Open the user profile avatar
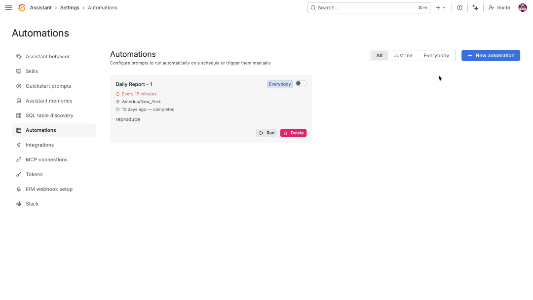This screenshot has height=300, width=533. tap(523, 7)
